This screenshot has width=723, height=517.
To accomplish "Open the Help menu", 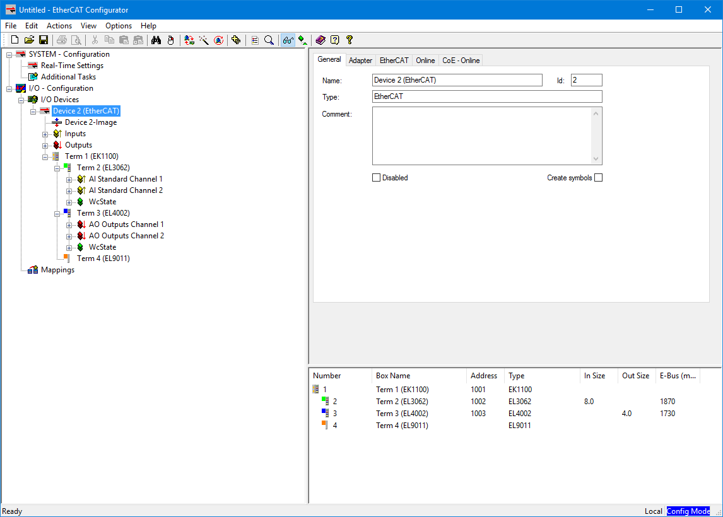I will pos(148,26).
